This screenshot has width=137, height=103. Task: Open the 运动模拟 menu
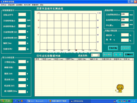pos(19,5)
